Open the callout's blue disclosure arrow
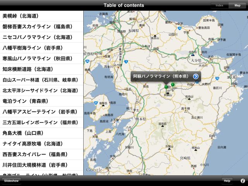The height and width of the screenshot is (186, 248). coord(196,76)
